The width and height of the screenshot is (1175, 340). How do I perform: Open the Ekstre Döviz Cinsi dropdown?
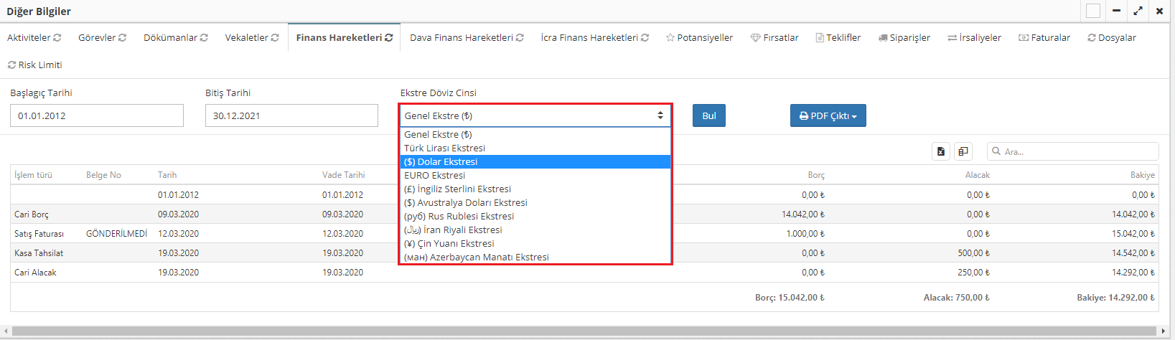(535, 115)
